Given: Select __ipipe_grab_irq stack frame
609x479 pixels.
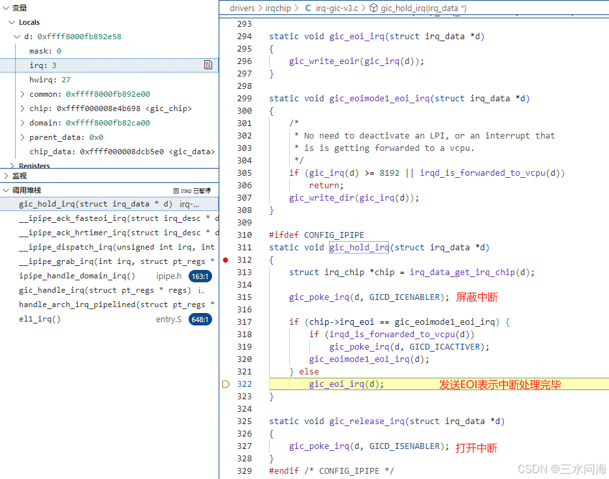Looking at the screenshot, I should (x=109, y=261).
